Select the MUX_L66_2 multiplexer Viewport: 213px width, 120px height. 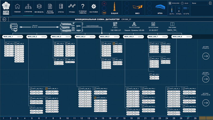tap(37, 37)
